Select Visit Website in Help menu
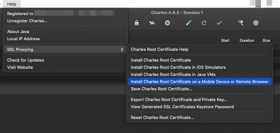 [65, 67]
